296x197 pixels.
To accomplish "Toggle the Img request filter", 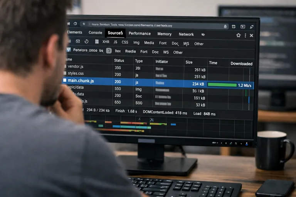I will tap(136, 43).
